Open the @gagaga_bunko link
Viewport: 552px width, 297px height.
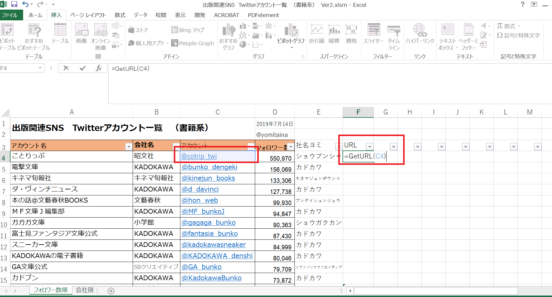point(209,223)
